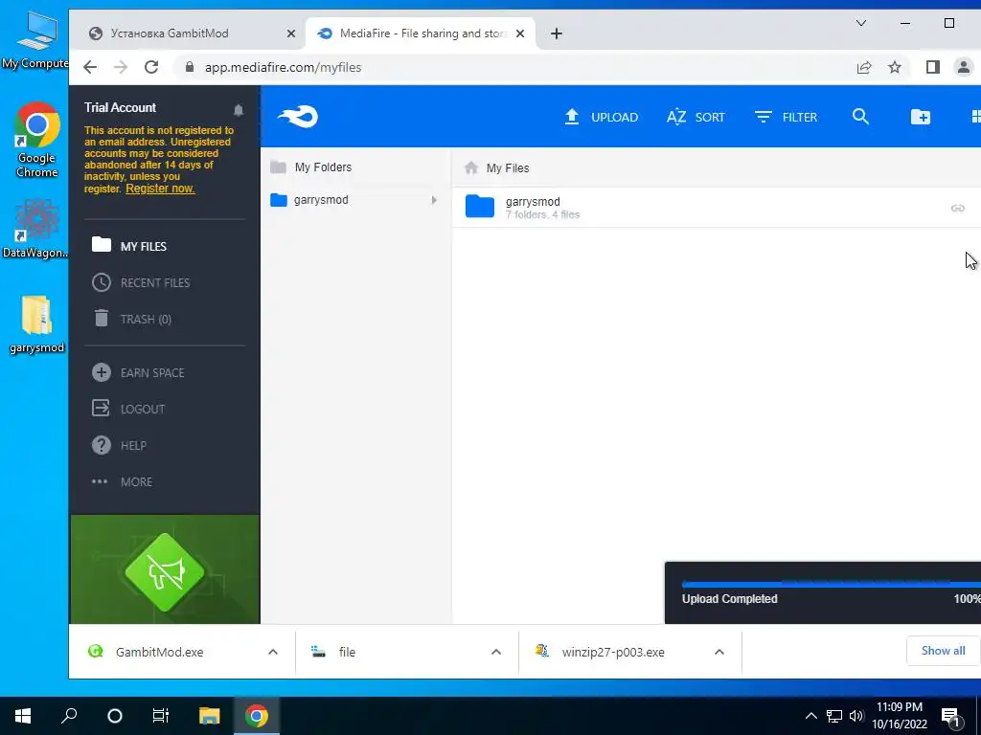Click the MediaFire flame logo
The width and height of the screenshot is (981, 735).
click(x=298, y=116)
